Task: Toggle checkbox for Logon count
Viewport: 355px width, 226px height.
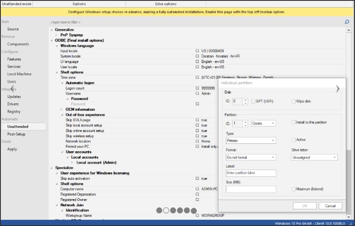Action: [x=197, y=88]
